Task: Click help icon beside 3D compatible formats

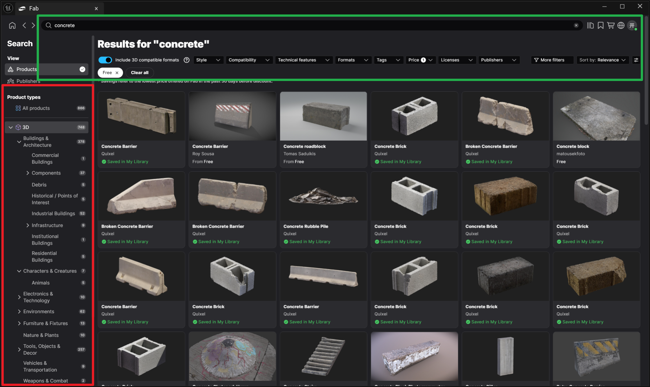Action: click(186, 60)
